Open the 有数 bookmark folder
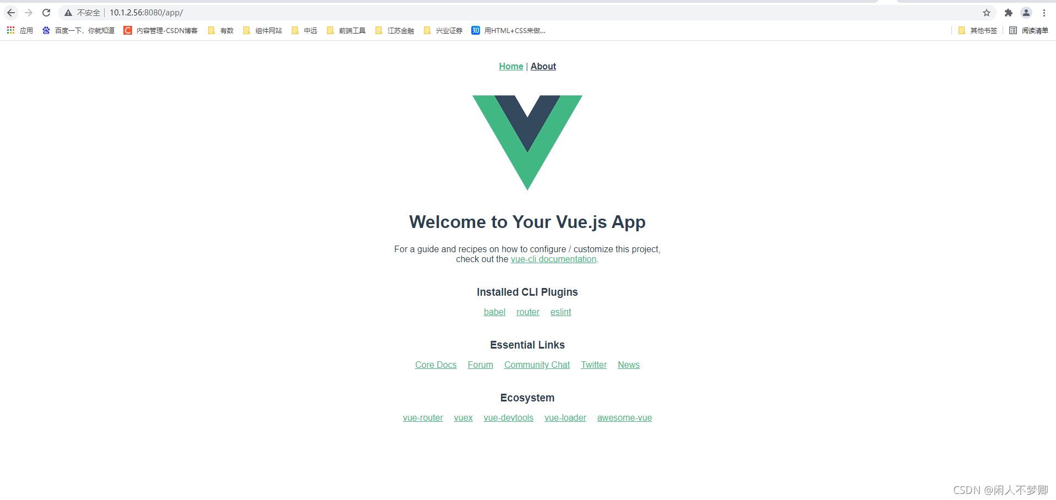This screenshot has width=1056, height=500. pyautogui.click(x=221, y=30)
